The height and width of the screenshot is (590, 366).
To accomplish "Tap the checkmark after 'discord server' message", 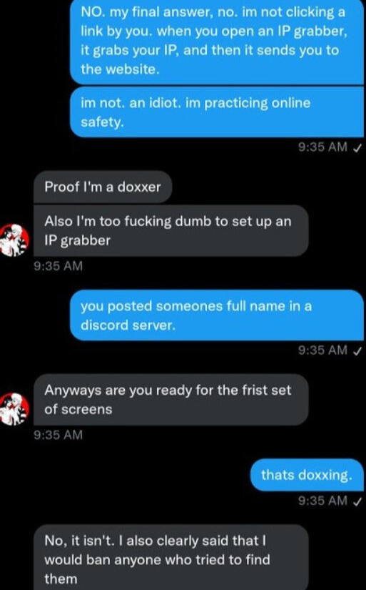I will tap(357, 350).
